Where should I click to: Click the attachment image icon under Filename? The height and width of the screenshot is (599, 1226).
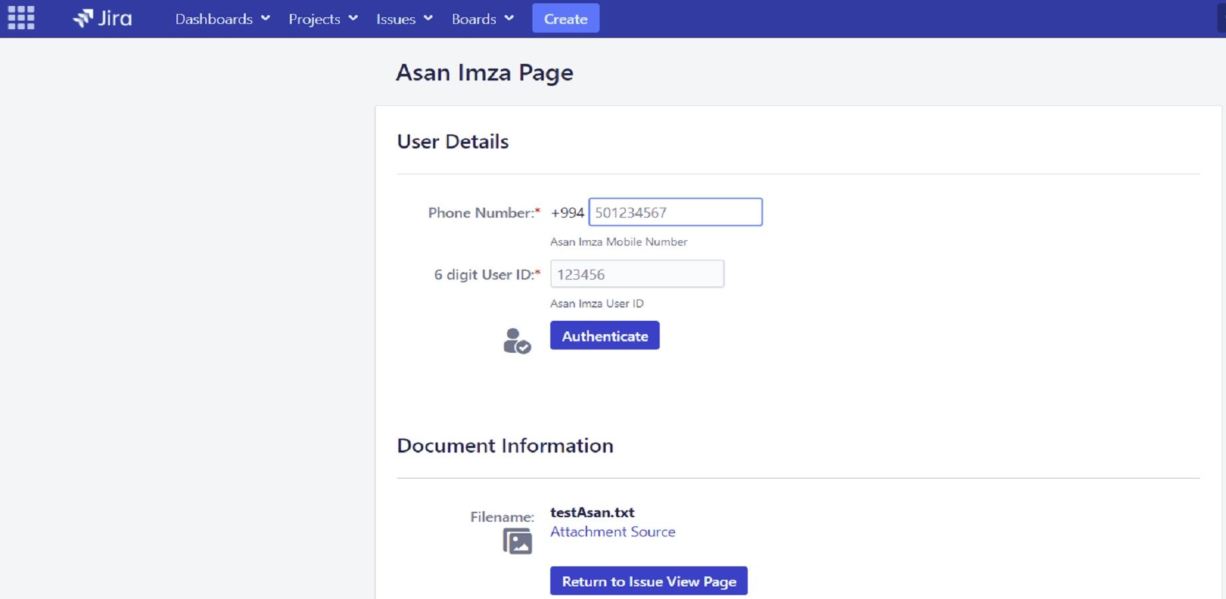pyautogui.click(x=518, y=541)
